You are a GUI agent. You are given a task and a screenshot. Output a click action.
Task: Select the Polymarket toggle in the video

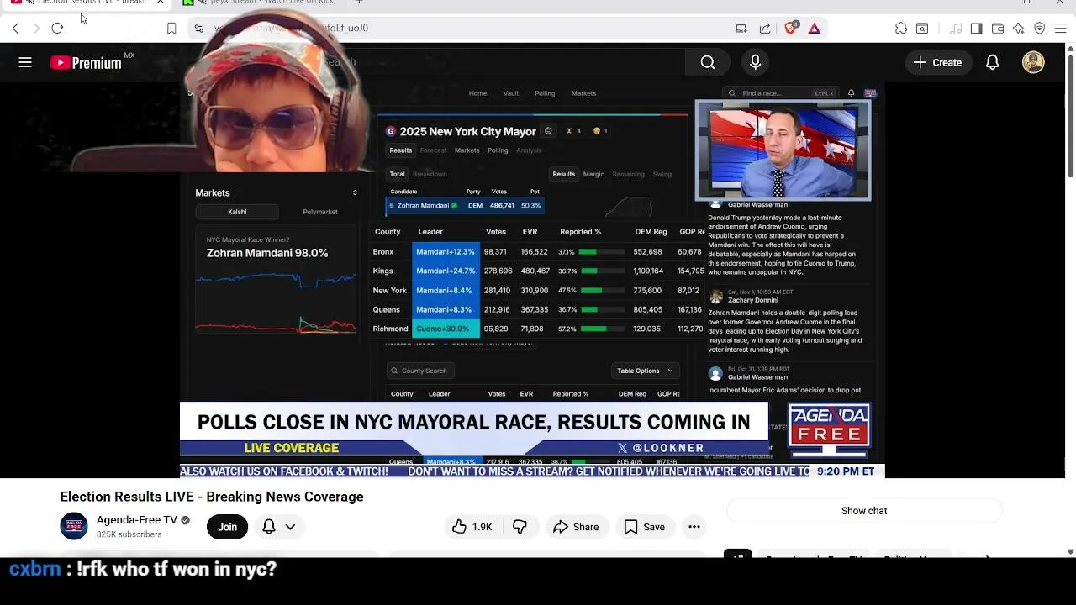319,212
